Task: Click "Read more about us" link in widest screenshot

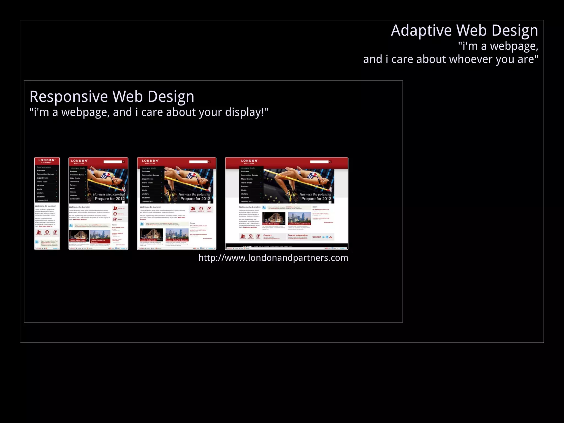Action: pos(250,227)
